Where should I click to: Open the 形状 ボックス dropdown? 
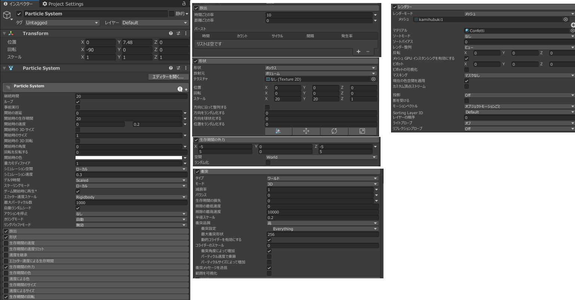[321, 68]
